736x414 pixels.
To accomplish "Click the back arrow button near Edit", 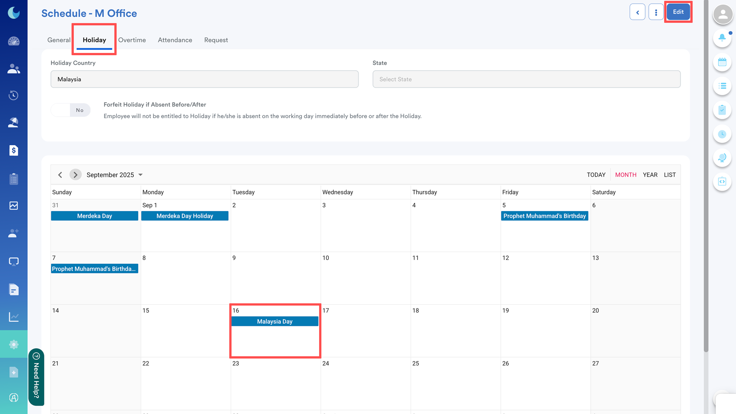I will (x=637, y=12).
